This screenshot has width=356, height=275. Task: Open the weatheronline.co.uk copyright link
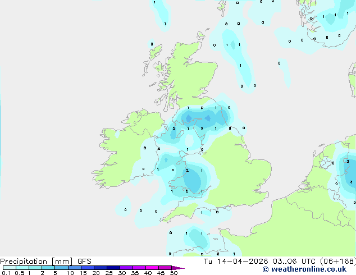coord(304,269)
